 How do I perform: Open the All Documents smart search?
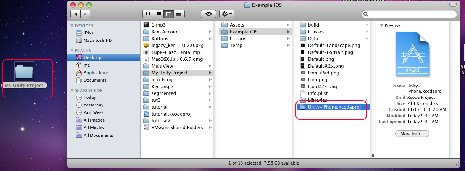[98, 135]
